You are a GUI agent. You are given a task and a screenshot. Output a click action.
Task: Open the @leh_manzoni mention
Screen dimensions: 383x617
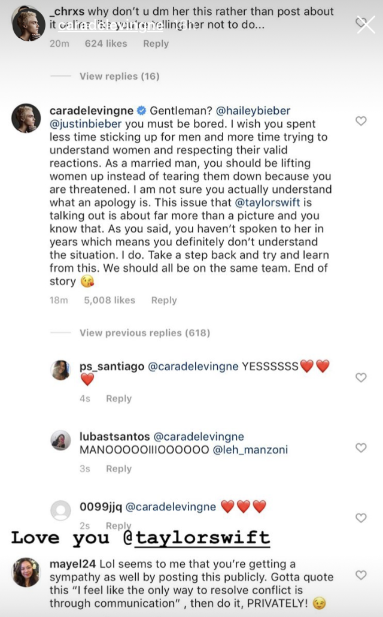(250, 450)
